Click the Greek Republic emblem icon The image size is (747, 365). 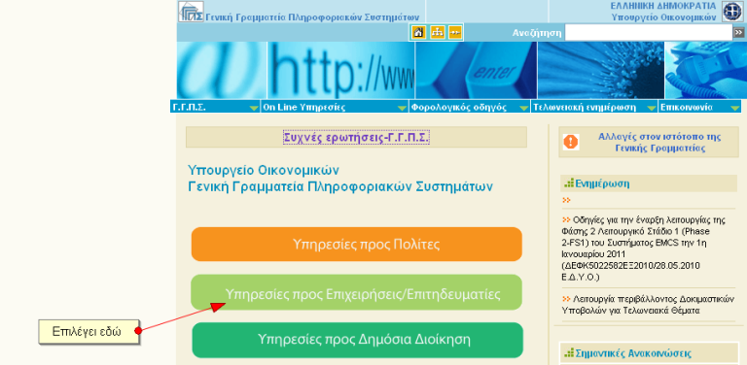coord(732,12)
